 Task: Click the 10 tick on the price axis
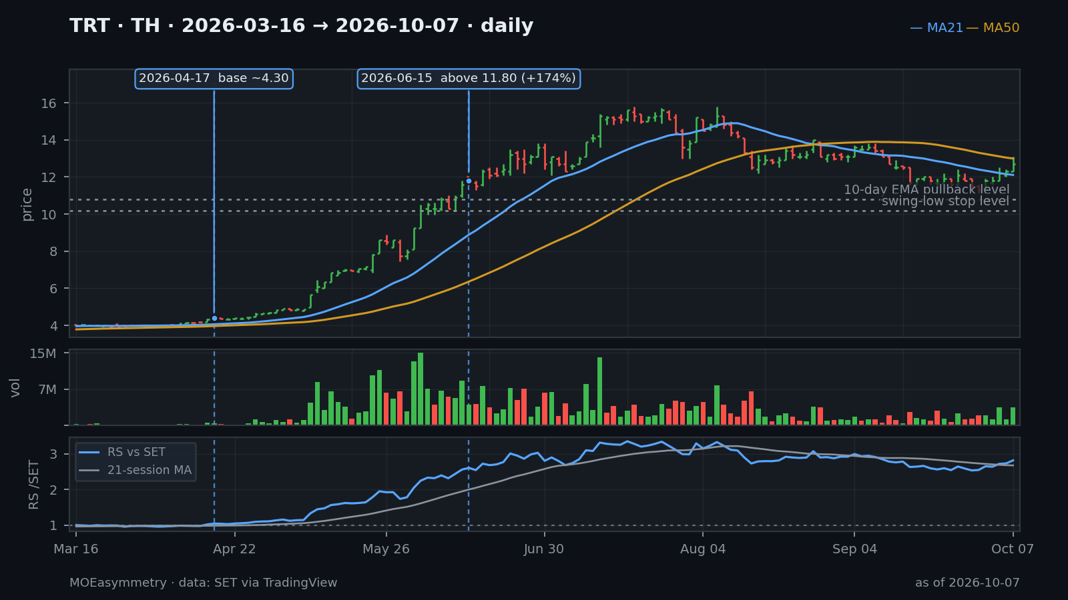pyautogui.click(x=49, y=215)
